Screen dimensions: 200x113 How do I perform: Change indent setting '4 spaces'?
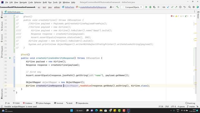pyautogui.click(x=181, y=106)
